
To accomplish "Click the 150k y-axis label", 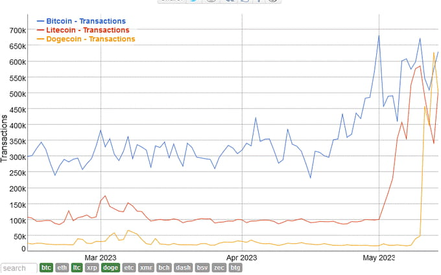I will pos(18,205).
